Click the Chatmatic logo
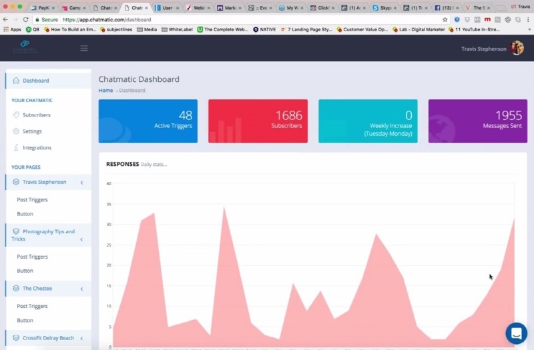The width and height of the screenshot is (534, 350). pos(25,47)
